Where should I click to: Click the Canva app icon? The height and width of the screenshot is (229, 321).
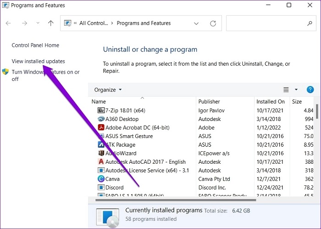pyautogui.click(x=101, y=179)
